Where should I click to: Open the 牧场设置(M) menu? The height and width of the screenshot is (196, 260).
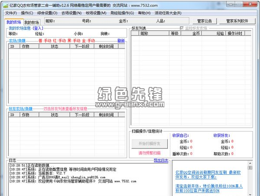click(96, 13)
